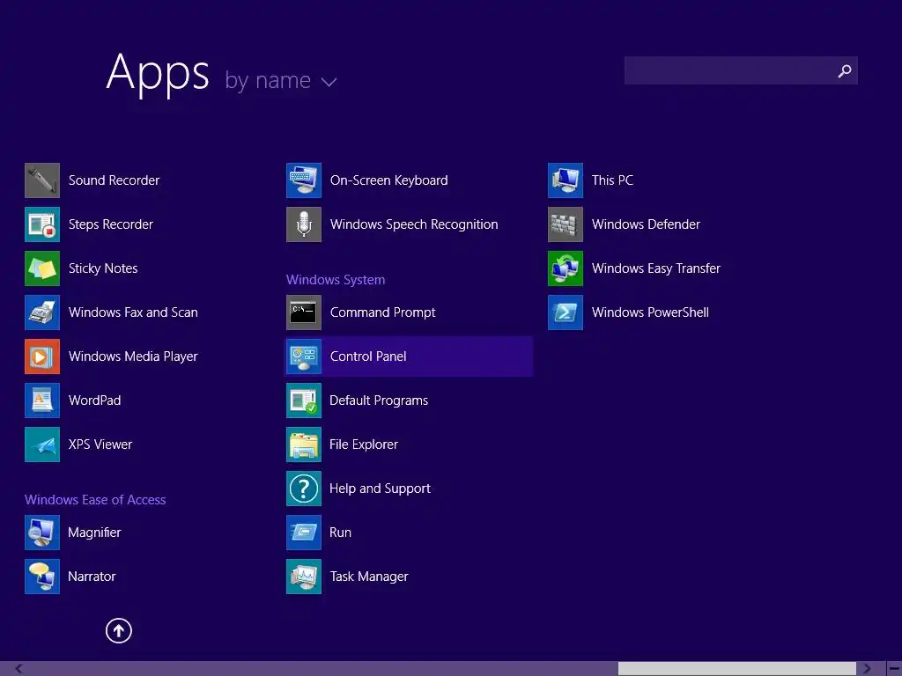Click the 'Sound Recorder' text label
The height and width of the screenshot is (676, 902).
pyautogui.click(x=114, y=180)
